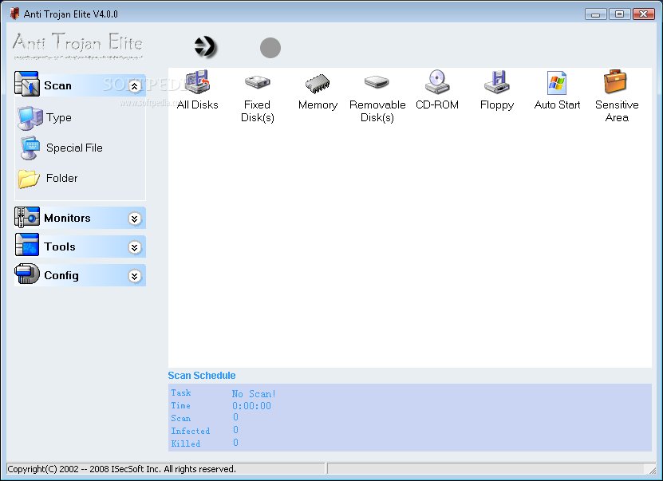Expand the Tools section chevron

click(x=135, y=247)
